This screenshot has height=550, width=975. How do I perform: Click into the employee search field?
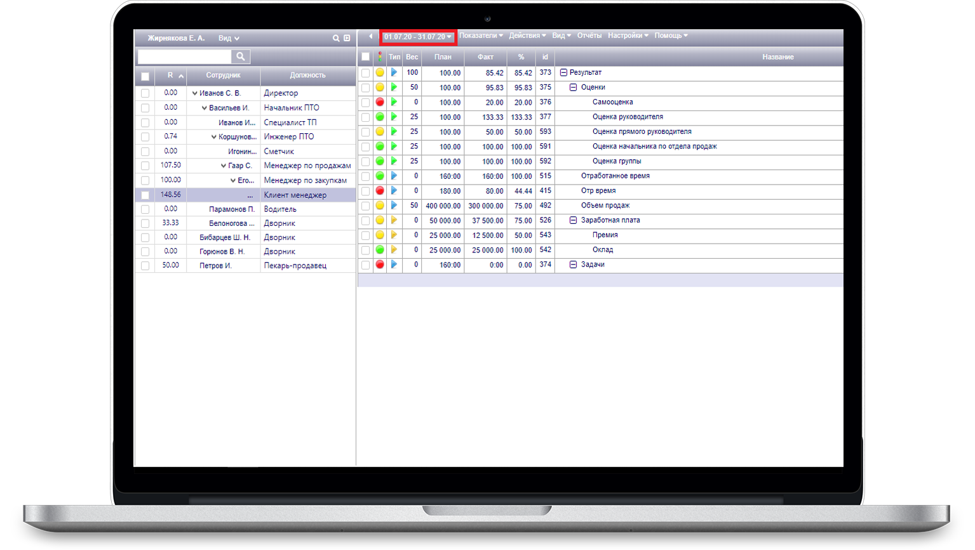point(184,56)
